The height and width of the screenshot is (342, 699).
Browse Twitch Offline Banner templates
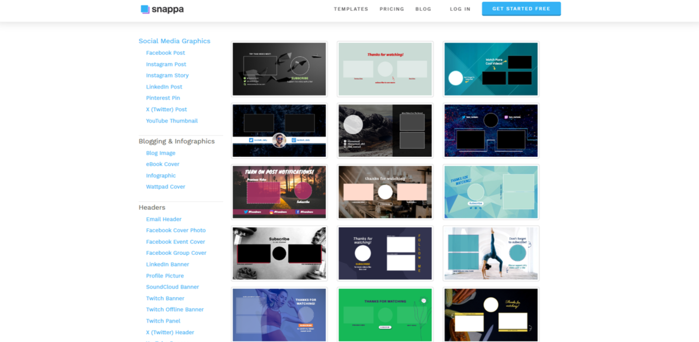click(175, 309)
